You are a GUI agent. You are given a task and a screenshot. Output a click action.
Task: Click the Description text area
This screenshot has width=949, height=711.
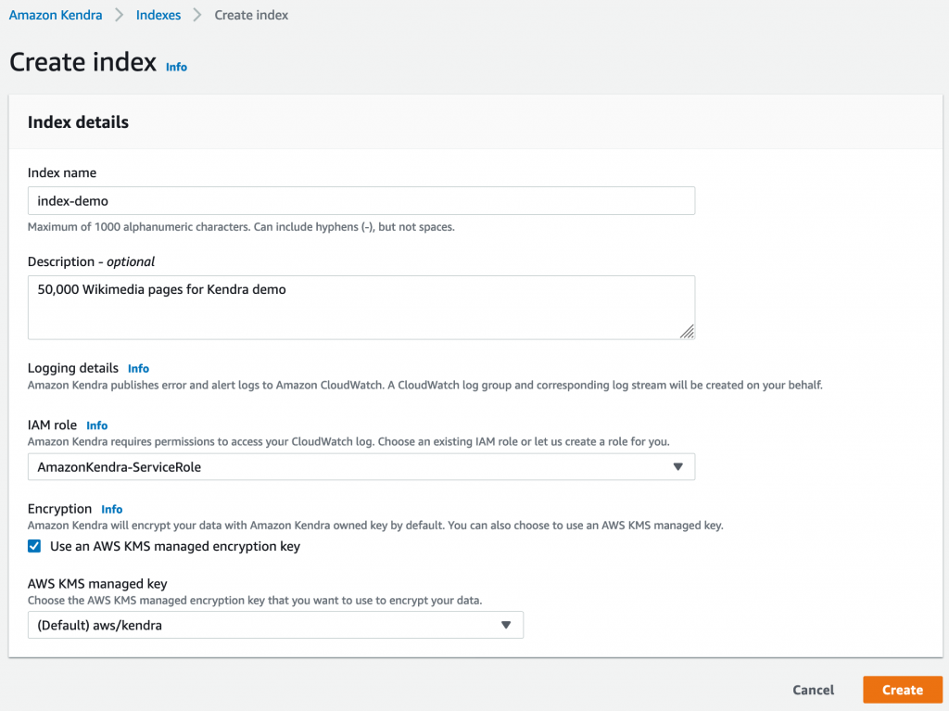(x=361, y=307)
